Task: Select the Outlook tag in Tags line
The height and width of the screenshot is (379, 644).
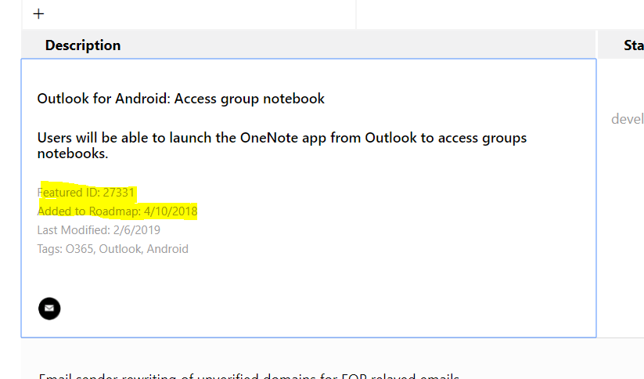Action: [120, 249]
